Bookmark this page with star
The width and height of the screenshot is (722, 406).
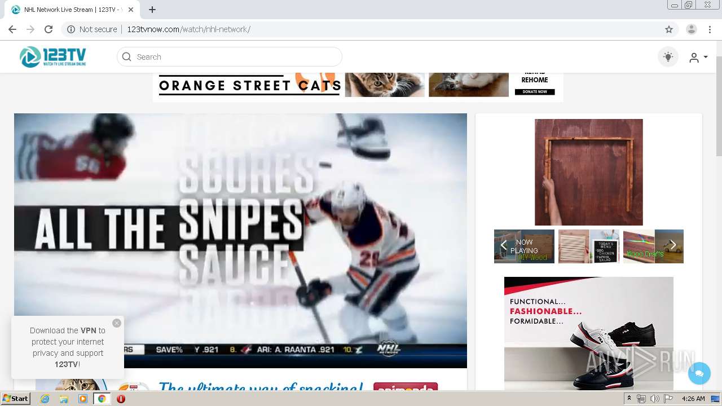tap(669, 29)
